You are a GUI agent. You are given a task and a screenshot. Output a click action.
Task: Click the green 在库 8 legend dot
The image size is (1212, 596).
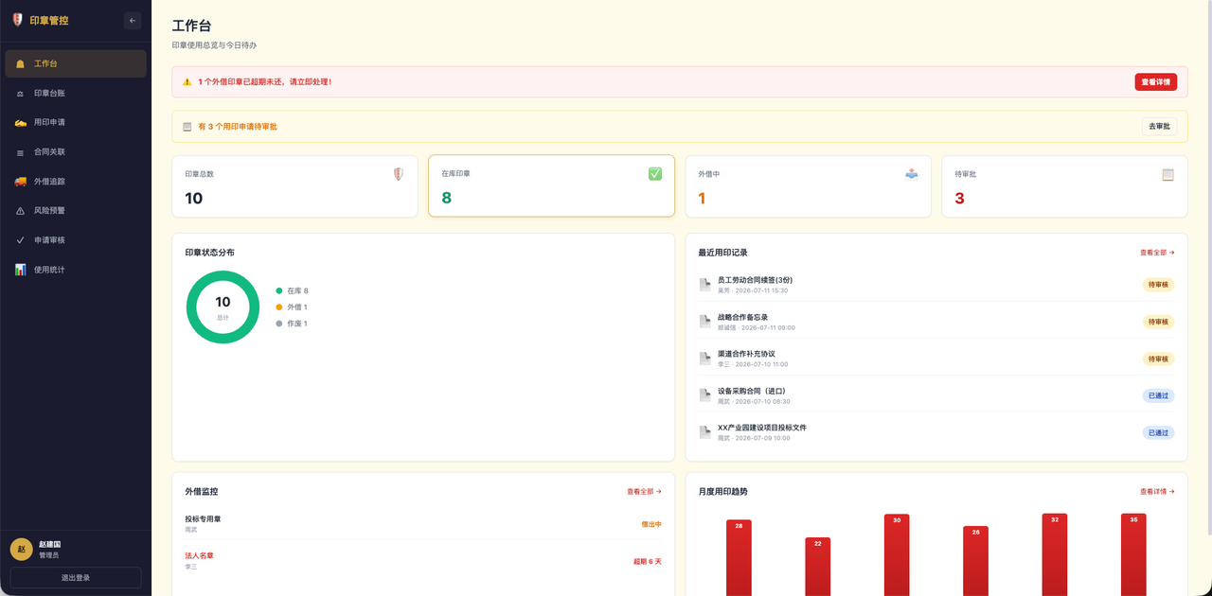point(279,290)
